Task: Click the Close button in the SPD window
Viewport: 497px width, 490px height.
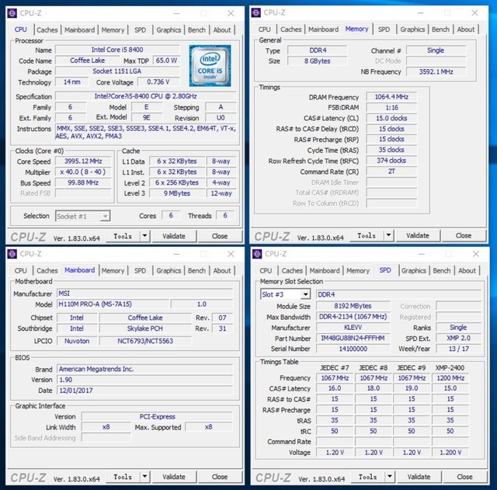Action: pyautogui.click(x=464, y=477)
